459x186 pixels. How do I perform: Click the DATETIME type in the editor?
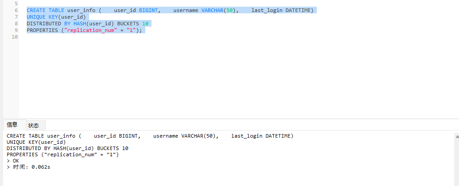point(299,10)
